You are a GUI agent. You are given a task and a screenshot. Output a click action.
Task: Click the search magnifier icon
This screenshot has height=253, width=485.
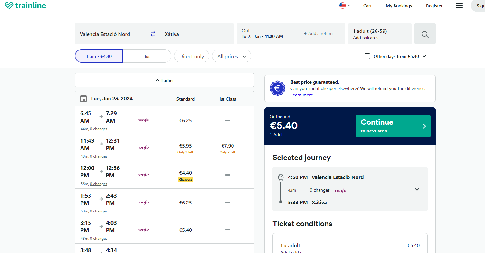pyautogui.click(x=425, y=34)
